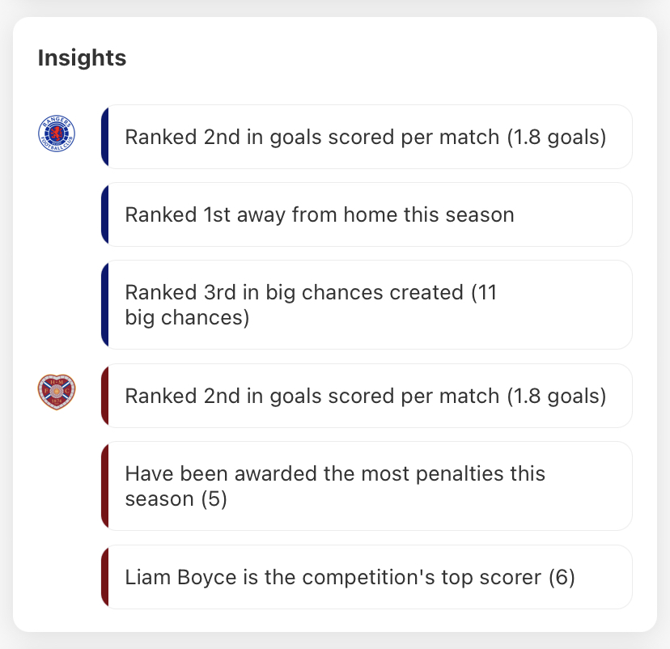Click navy accent bar on Rangers goals card
Screen dimensions: 670x649
104,137
